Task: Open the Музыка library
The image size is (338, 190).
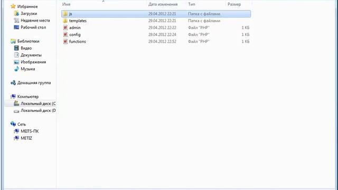Action: pyautogui.click(x=27, y=69)
